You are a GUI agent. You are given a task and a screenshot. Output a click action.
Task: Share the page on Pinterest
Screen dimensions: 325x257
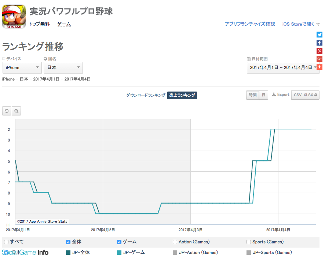pyautogui.click(x=319, y=51)
